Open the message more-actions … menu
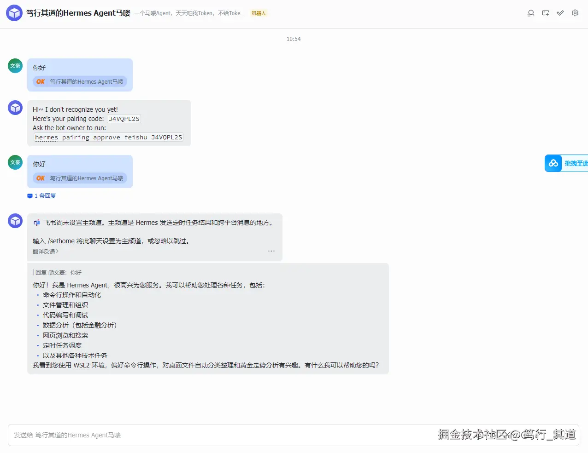This screenshot has width=588, height=453. coord(271,251)
